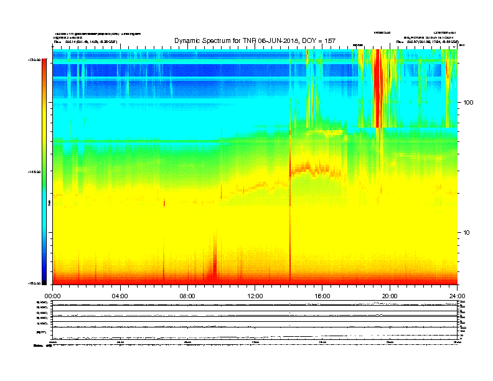
Task: Click the -160.00 color scale label
Action: point(34,283)
